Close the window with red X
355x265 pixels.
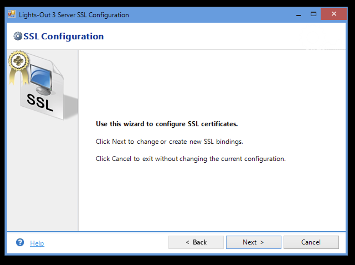334,14
